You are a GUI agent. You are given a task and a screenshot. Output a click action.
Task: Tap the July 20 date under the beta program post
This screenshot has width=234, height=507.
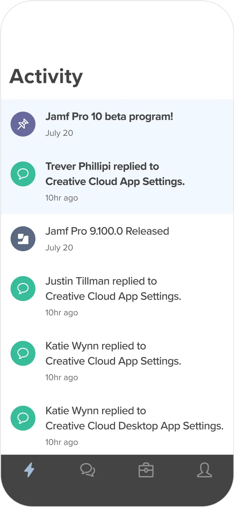(x=59, y=133)
